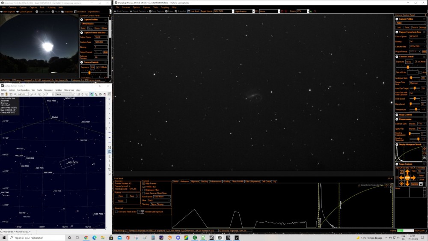Nudge the telescope down with the down arrow

coord(407,183)
